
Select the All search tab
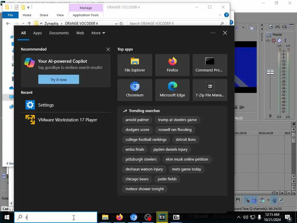point(23,33)
